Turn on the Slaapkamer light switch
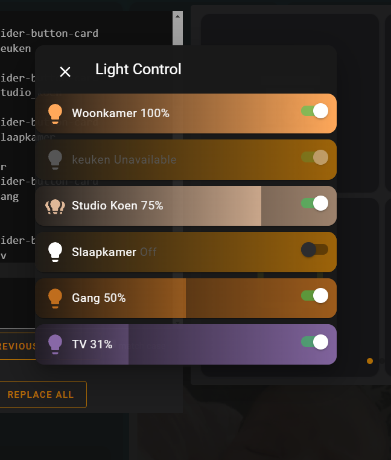 coord(314,249)
